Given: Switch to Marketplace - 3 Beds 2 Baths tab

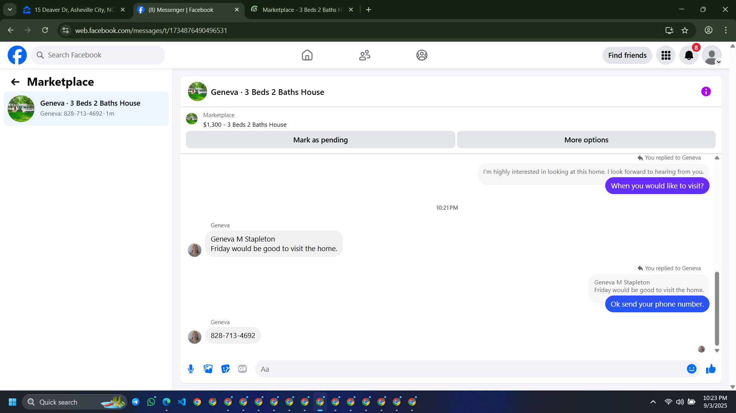Looking at the screenshot, I should click(x=303, y=10).
